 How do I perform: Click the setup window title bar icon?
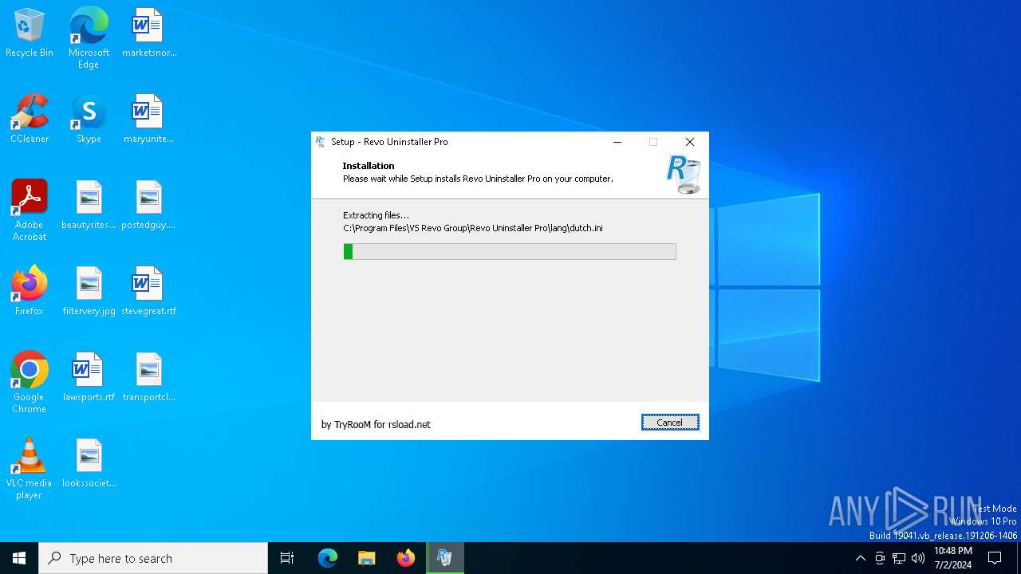click(321, 142)
